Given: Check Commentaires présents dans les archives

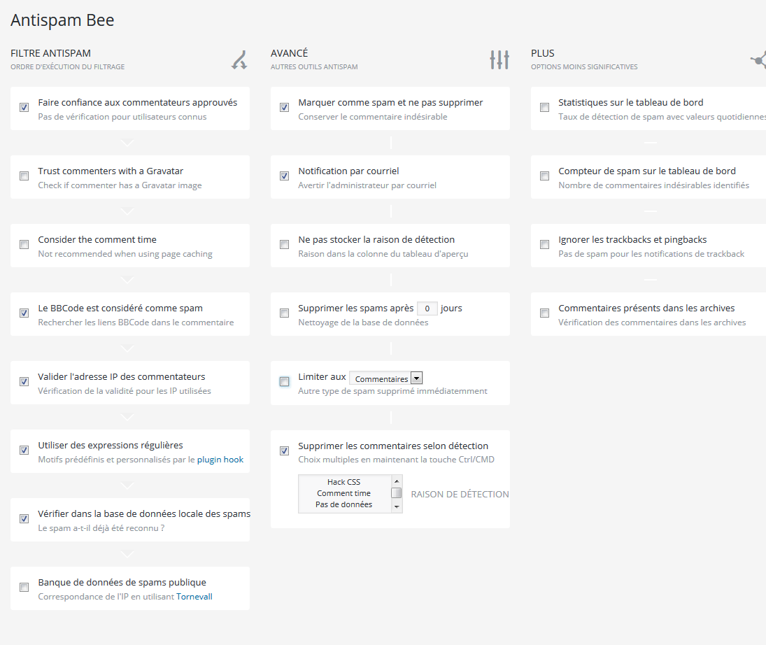Looking at the screenshot, I should [544, 313].
